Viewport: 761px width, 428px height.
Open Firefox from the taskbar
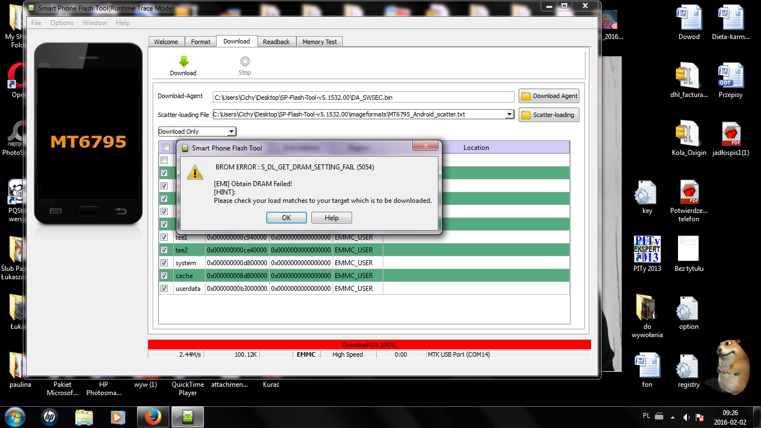[x=152, y=417]
